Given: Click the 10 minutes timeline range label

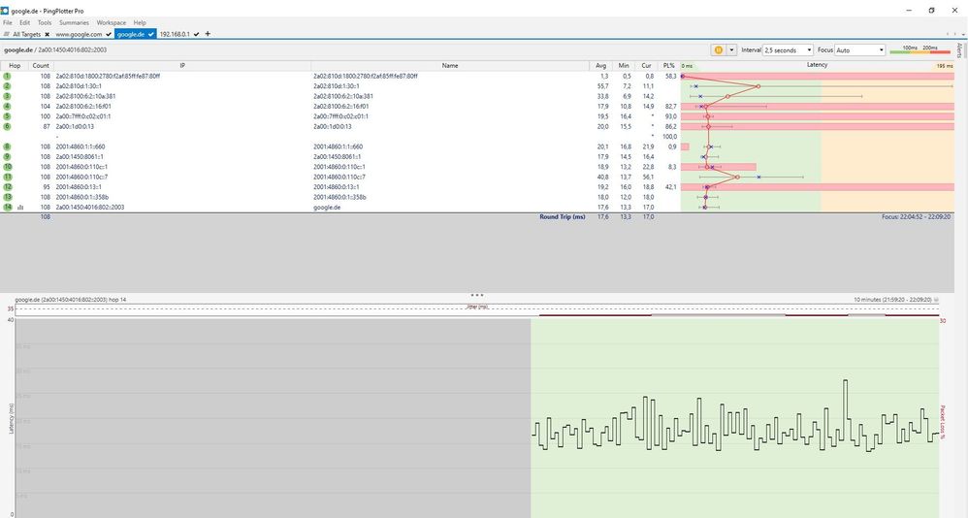Looking at the screenshot, I should point(892,300).
